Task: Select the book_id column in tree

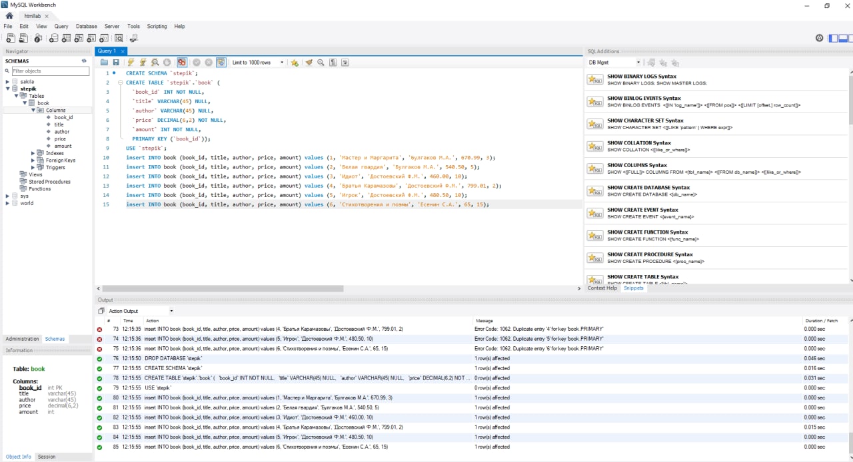Action: pyautogui.click(x=63, y=117)
